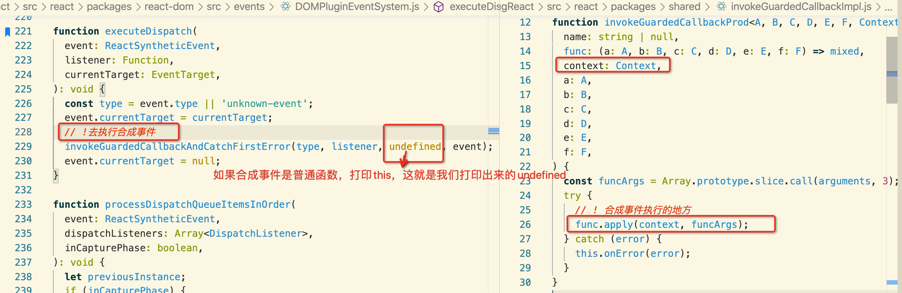Click the blue overview ruler marker near line 228
902x293 pixels.
pyautogui.click(x=494, y=131)
